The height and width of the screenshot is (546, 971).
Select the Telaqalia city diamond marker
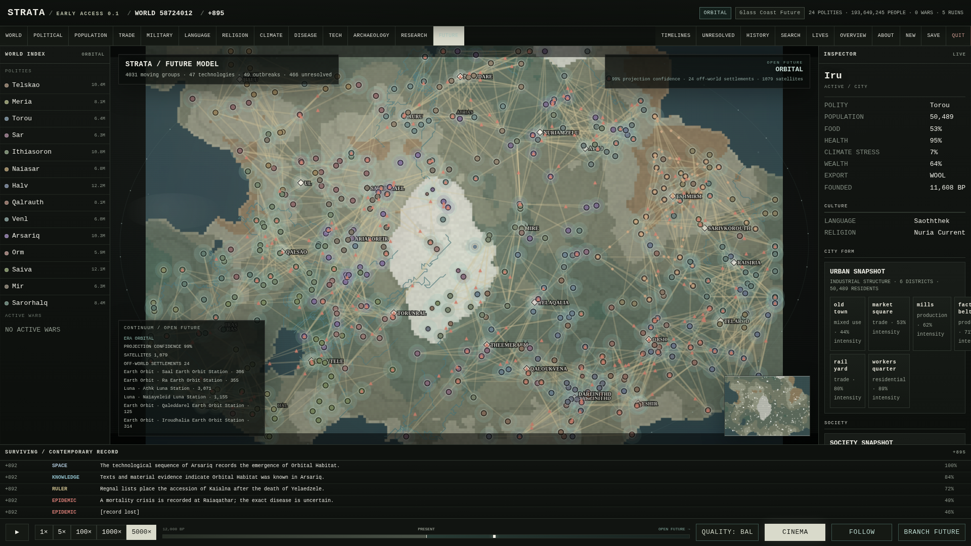pyautogui.click(x=535, y=302)
